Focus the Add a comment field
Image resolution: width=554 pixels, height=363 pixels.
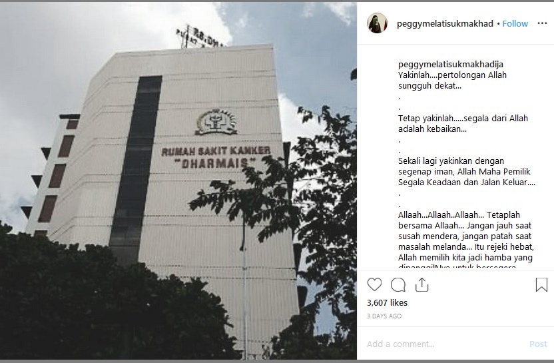click(x=445, y=344)
